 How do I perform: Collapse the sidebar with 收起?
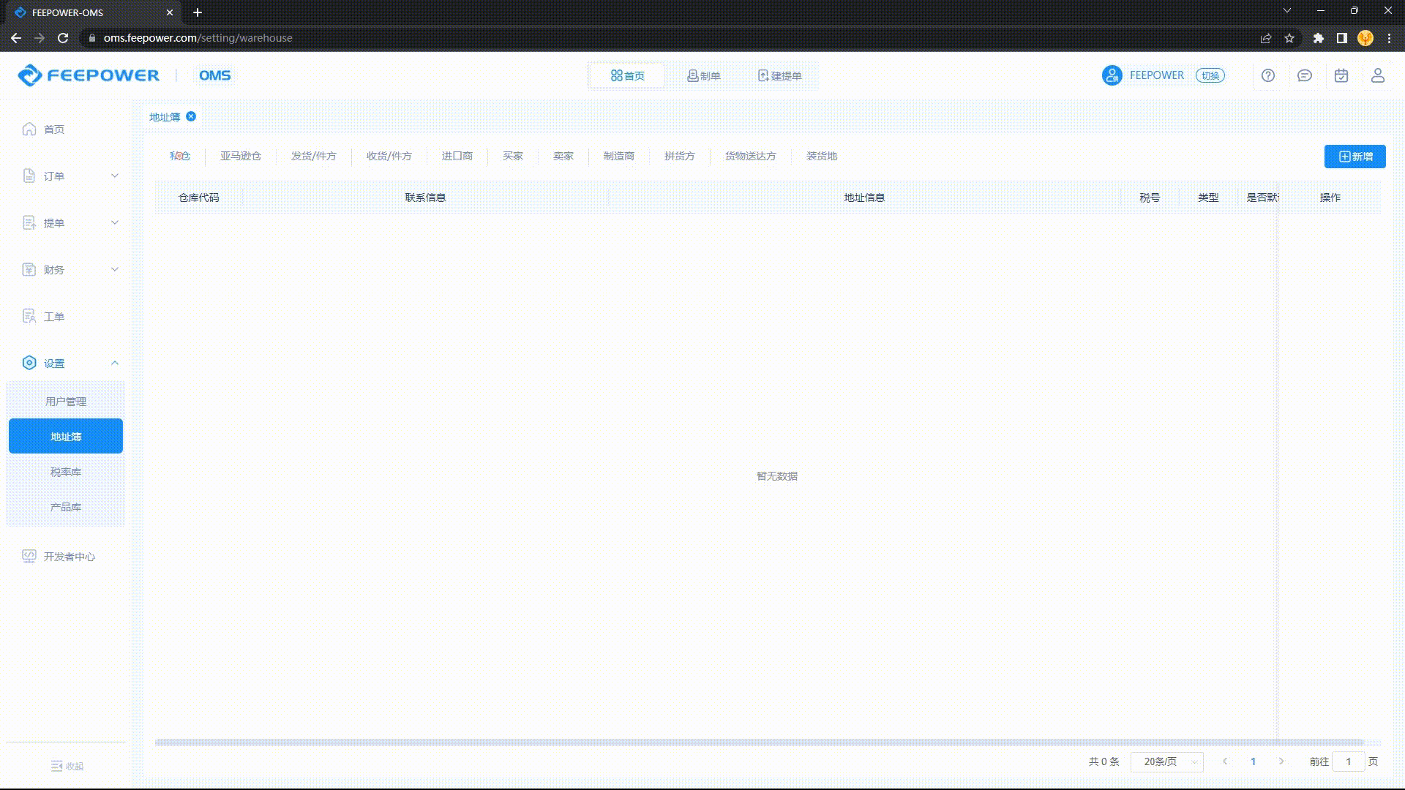(x=67, y=766)
